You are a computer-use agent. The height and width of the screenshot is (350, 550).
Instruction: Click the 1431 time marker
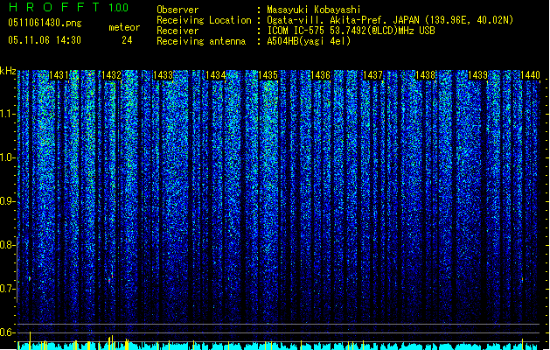(x=59, y=75)
